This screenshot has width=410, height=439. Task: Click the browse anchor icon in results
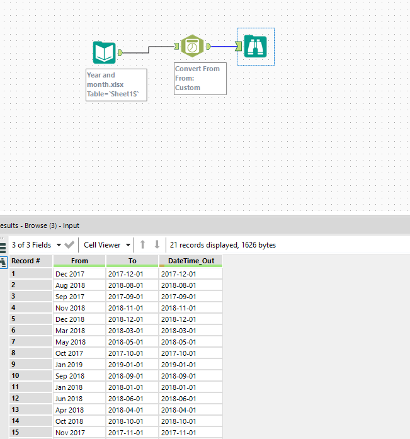tap(3, 263)
